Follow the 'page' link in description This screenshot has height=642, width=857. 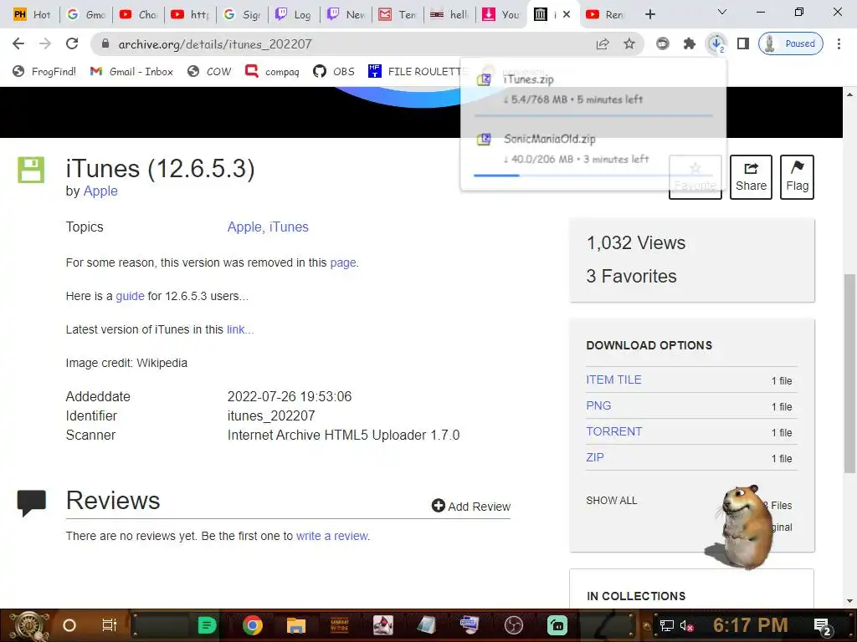point(342,262)
